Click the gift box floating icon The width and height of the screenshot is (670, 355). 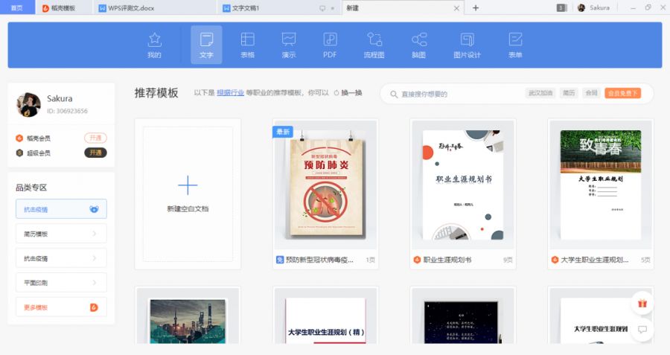pos(642,304)
